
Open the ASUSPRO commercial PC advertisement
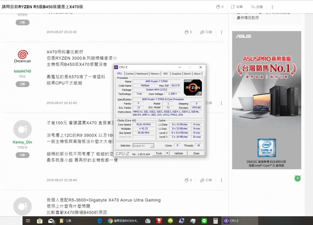click(x=266, y=100)
